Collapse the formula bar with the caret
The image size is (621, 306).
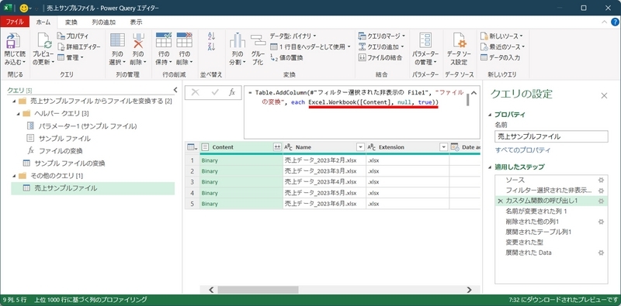click(x=474, y=93)
